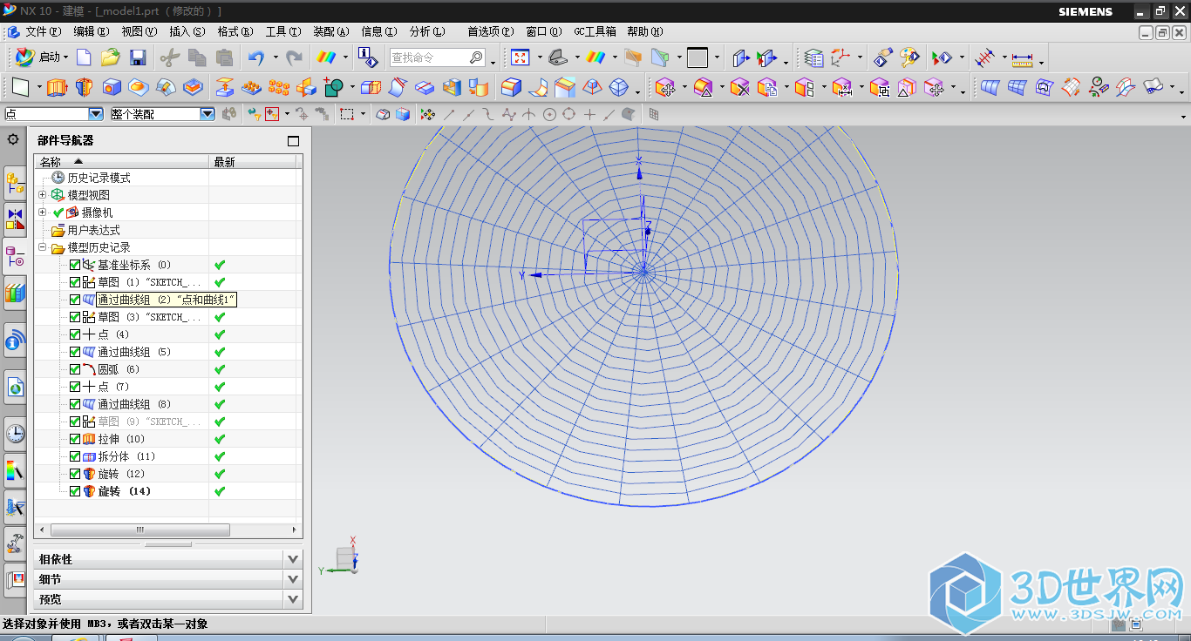Save the model with the floppy icon

point(137,58)
